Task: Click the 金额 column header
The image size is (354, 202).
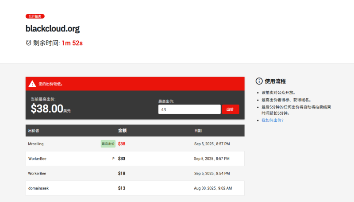Action: coord(122,131)
